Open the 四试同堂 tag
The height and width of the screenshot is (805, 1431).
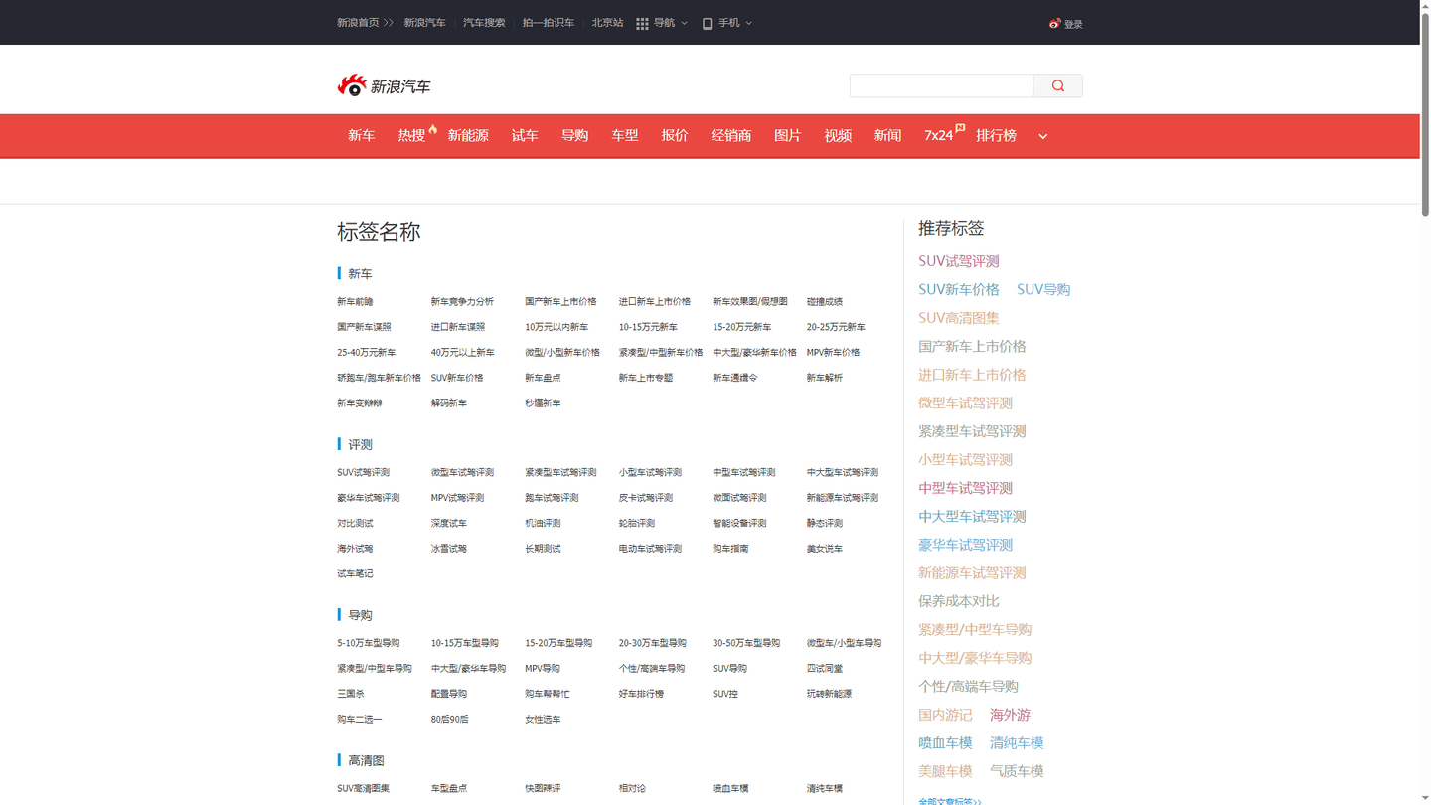pyautogui.click(x=825, y=669)
